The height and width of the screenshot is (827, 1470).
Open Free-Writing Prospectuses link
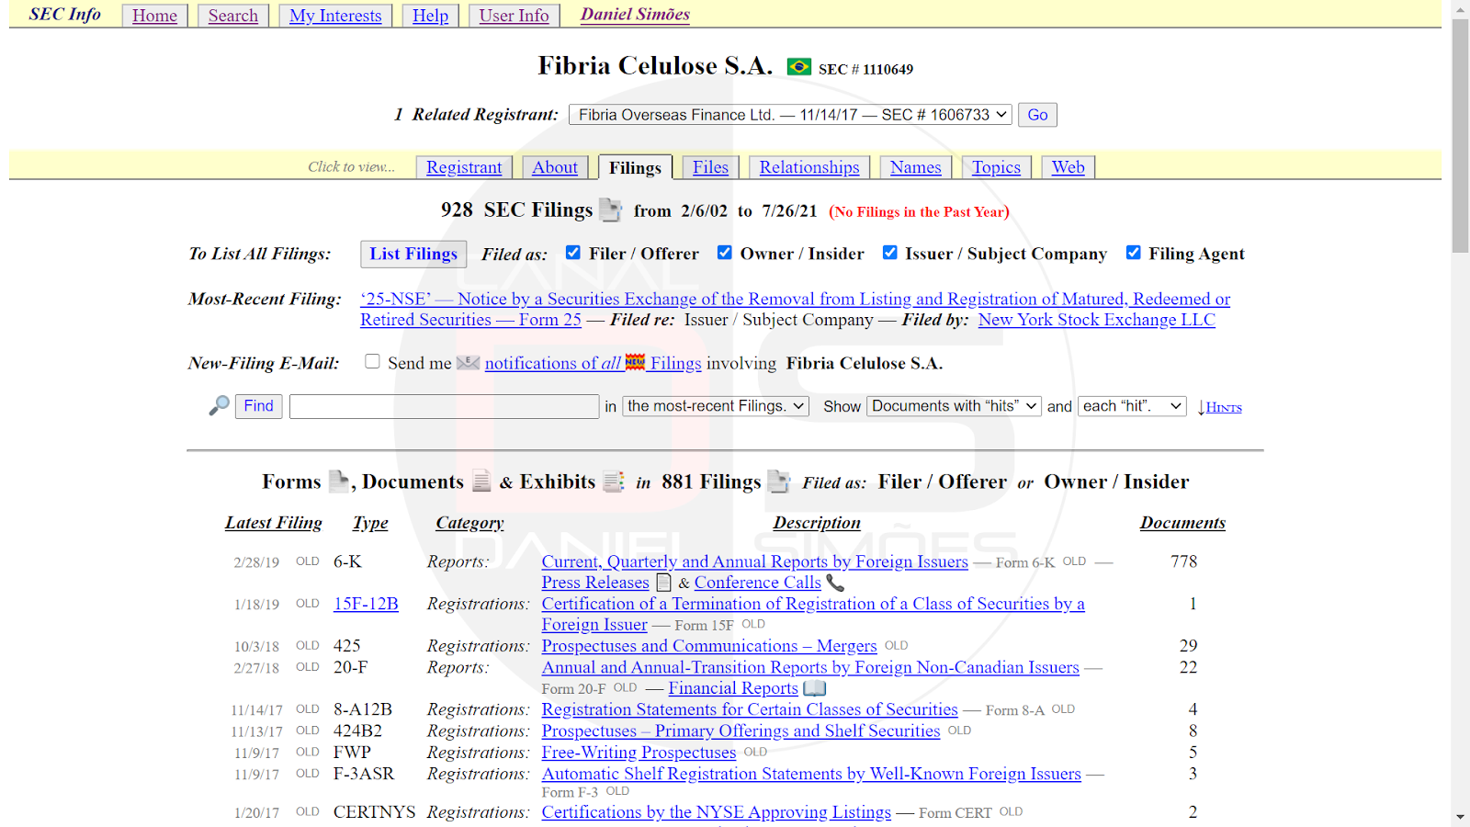click(639, 753)
